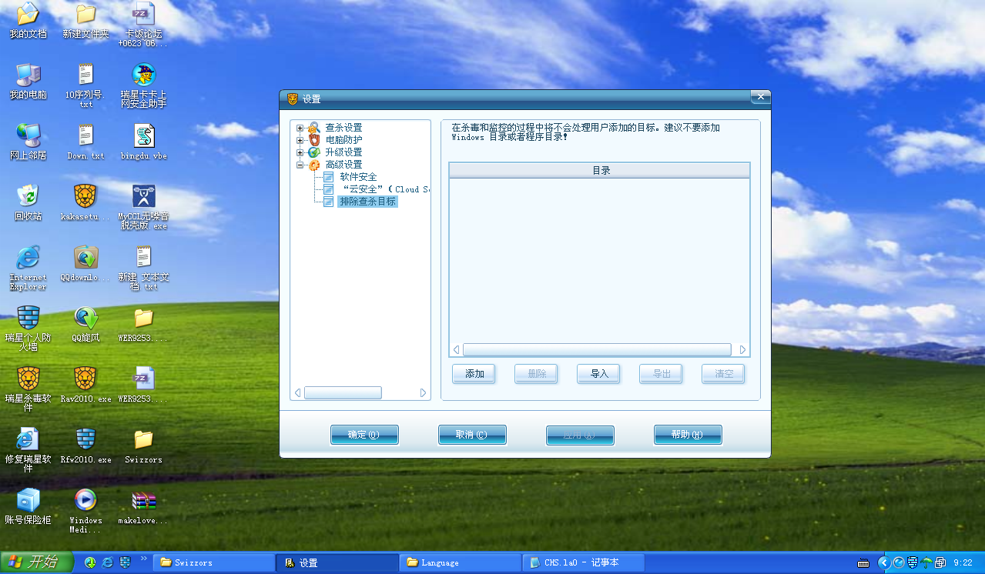Select 电脑防护 in settings tree
The width and height of the screenshot is (985, 574).
(x=343, y=140)
